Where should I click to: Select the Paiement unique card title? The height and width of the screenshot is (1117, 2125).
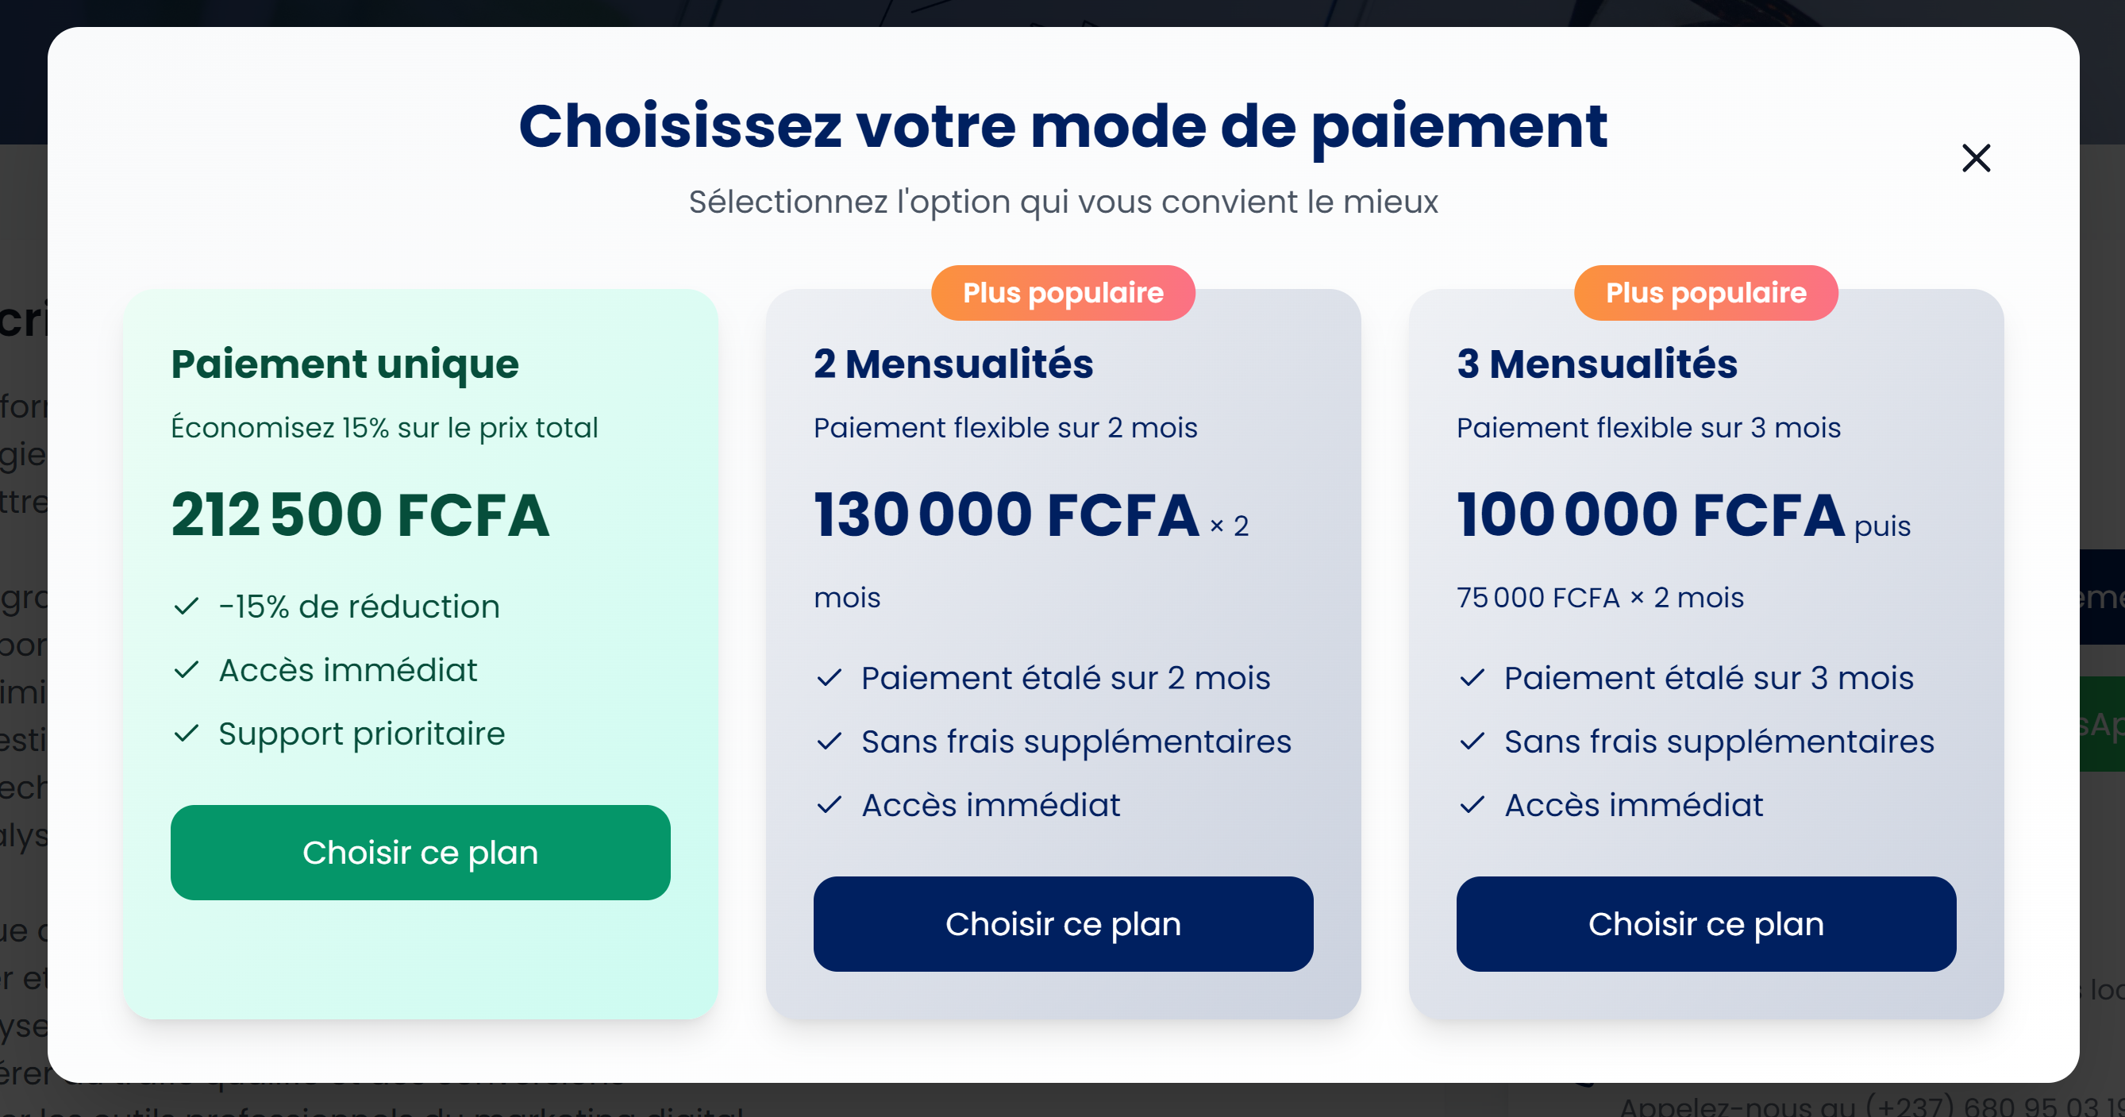pos(345,364)
